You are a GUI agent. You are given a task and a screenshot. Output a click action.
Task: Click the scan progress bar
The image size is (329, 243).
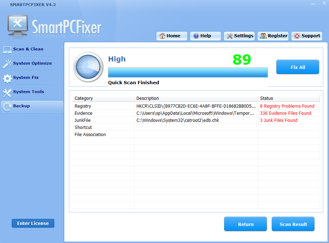pyautogui.click(x=188, y=72)
